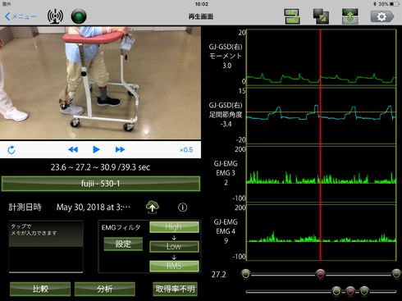
Task: Tap the wireless sensor antenna icon
Action: [55, 16]
